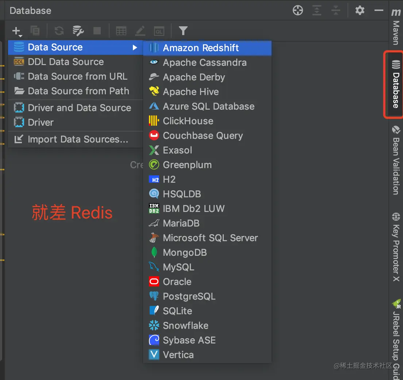This screenshot has height=380, width=403.
Task: Select Amazon Redshift data source
Action: (207, 48)
